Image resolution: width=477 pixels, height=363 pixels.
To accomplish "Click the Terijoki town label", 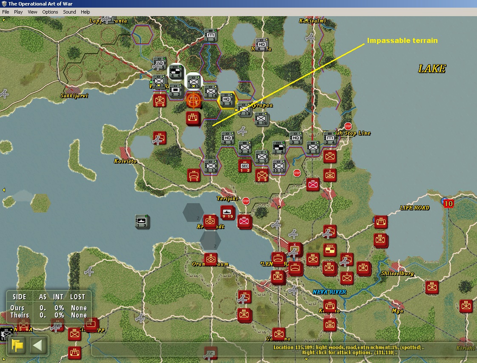I will tap(228, 199).
